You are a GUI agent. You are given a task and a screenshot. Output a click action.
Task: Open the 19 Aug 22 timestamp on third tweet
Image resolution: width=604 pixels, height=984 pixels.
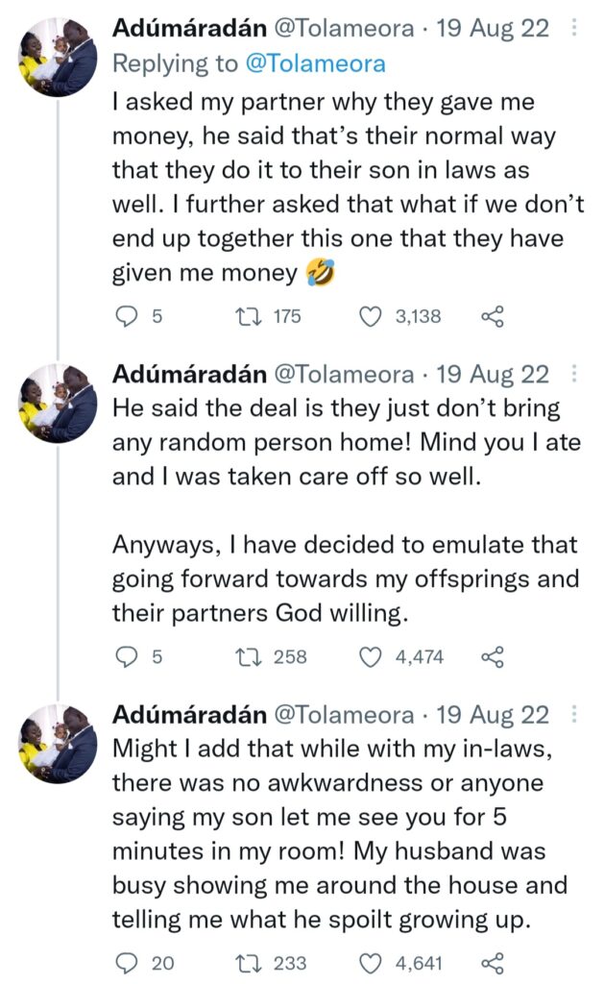[x=494, y=715]
